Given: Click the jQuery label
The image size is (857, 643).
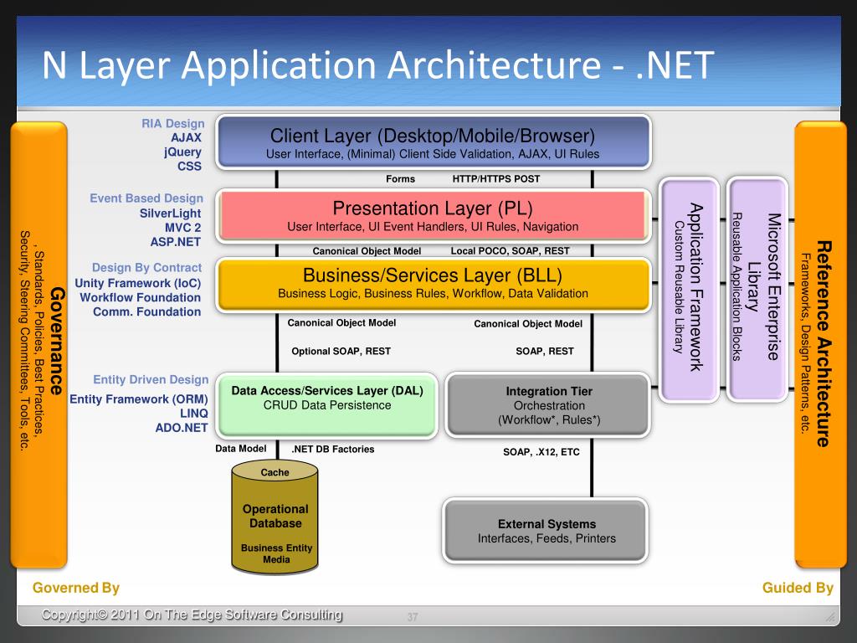Looking at the screenshot, I should (x=182, y=152).
